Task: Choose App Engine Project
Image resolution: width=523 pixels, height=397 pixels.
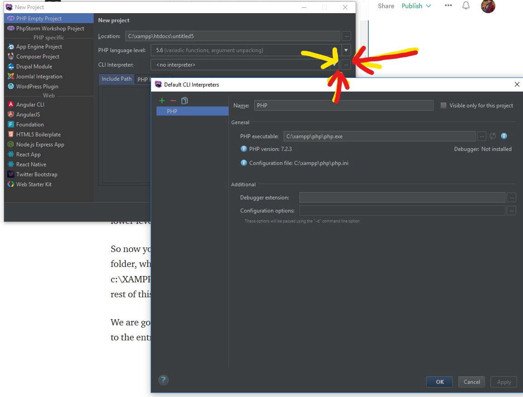Action: [49, 46]
